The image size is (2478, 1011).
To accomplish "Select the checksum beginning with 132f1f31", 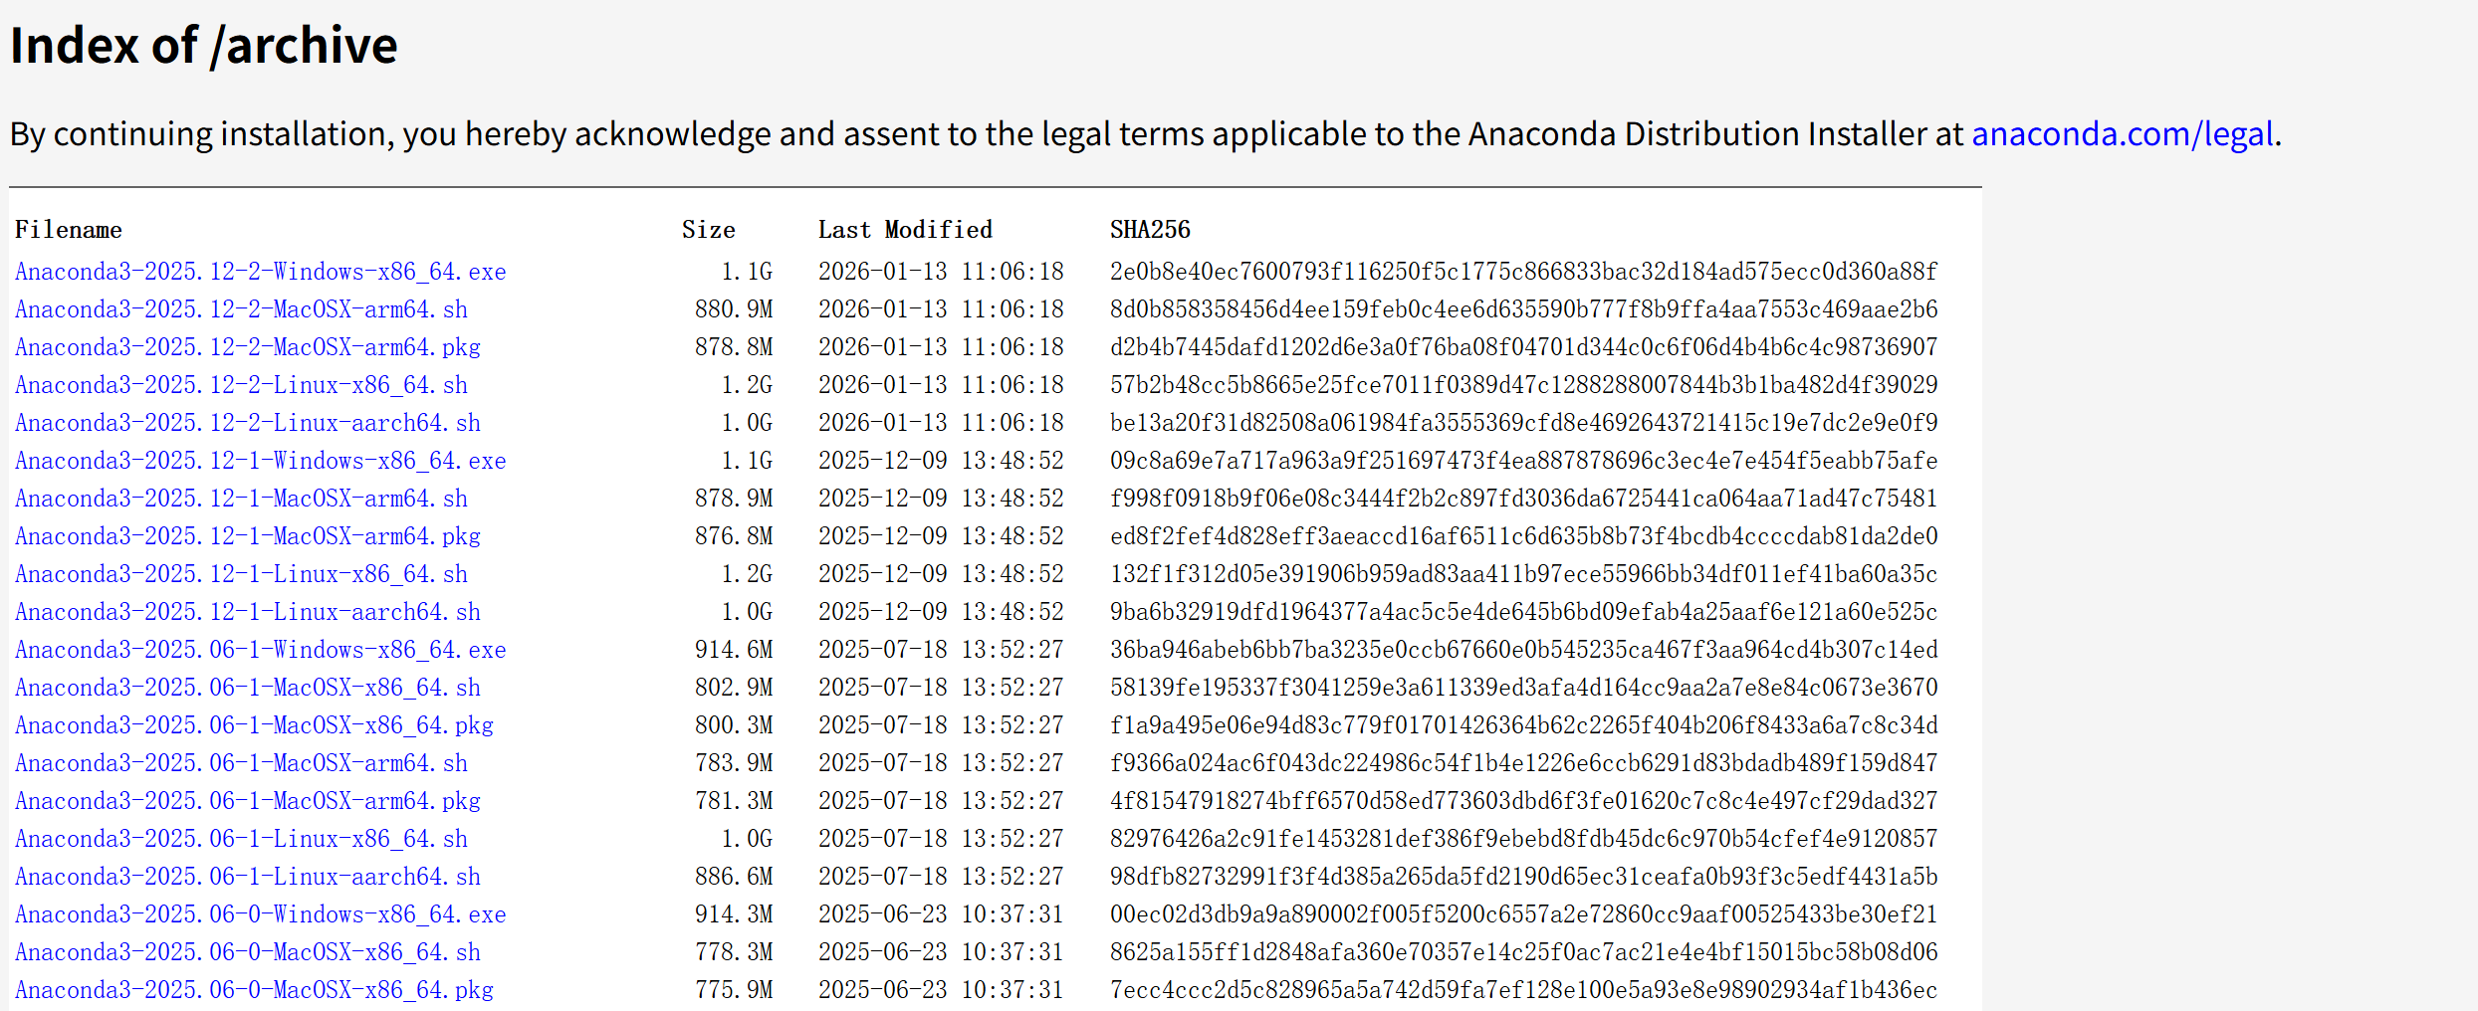I will click(x=1524, y=574).
